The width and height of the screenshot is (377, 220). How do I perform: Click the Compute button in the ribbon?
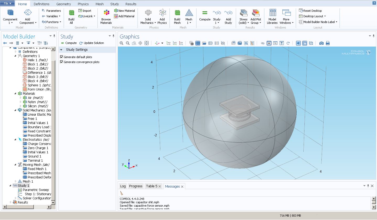[x=205, y=16]
